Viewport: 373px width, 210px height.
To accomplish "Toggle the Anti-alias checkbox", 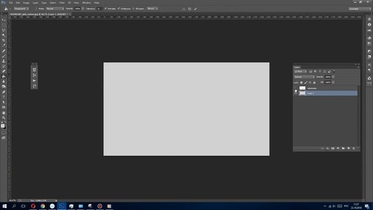I will 105,9.
